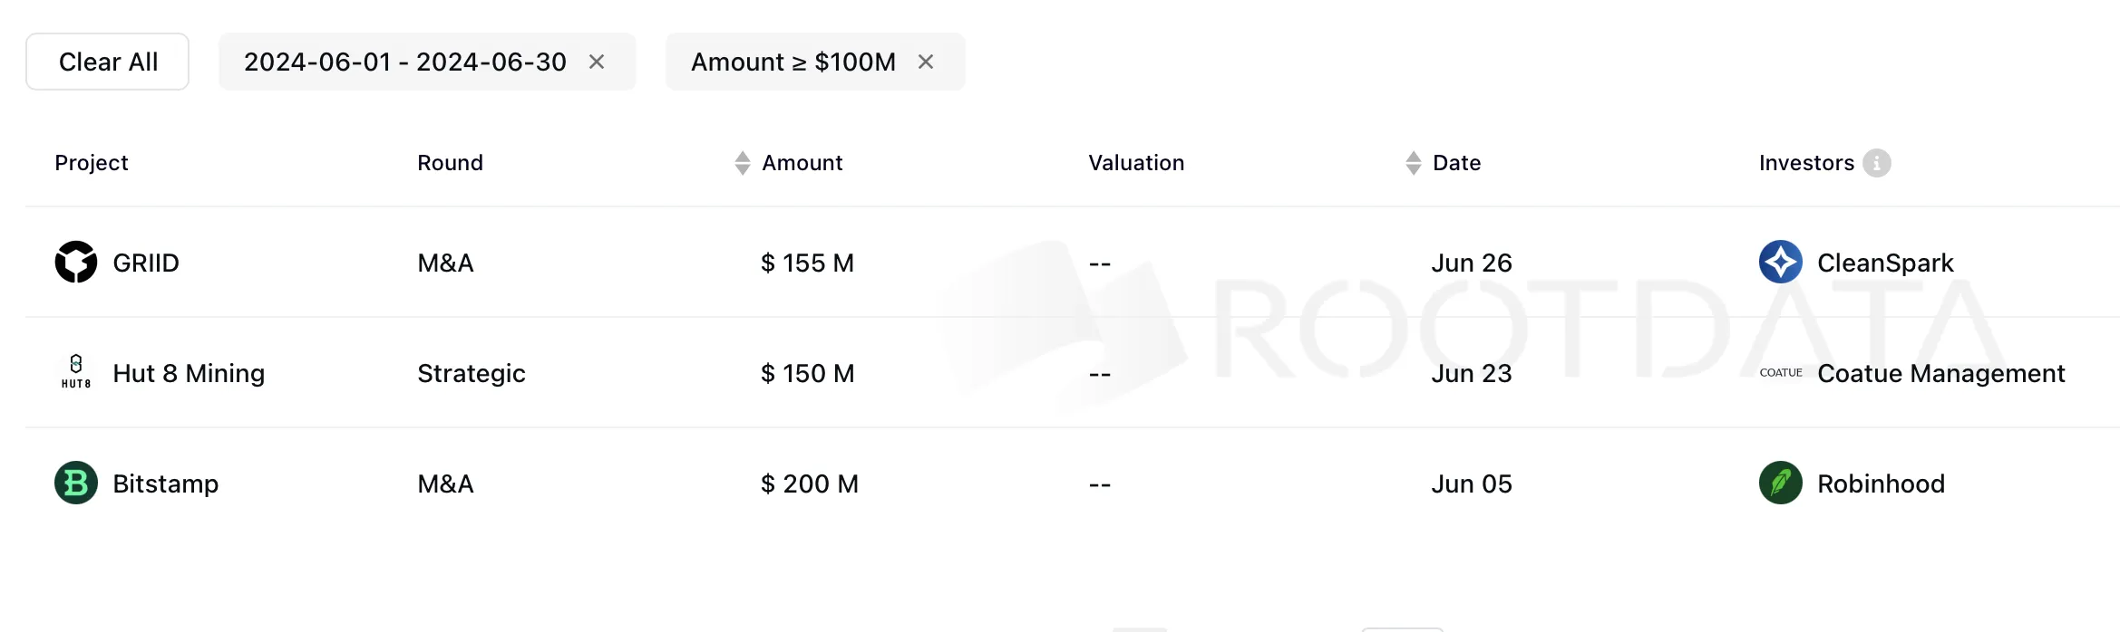
Task: Sort the table by Date
Action: (1413, 163)
